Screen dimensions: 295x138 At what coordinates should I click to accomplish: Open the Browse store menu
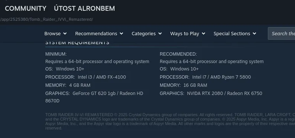(55, 34)
